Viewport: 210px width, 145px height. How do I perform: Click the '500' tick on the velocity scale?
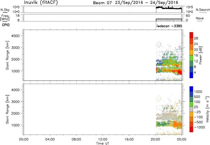click(197, 97)
